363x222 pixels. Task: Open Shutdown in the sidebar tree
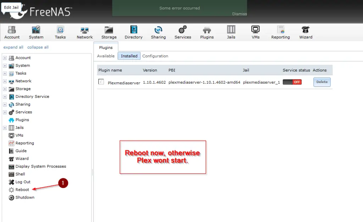[25, 198]
